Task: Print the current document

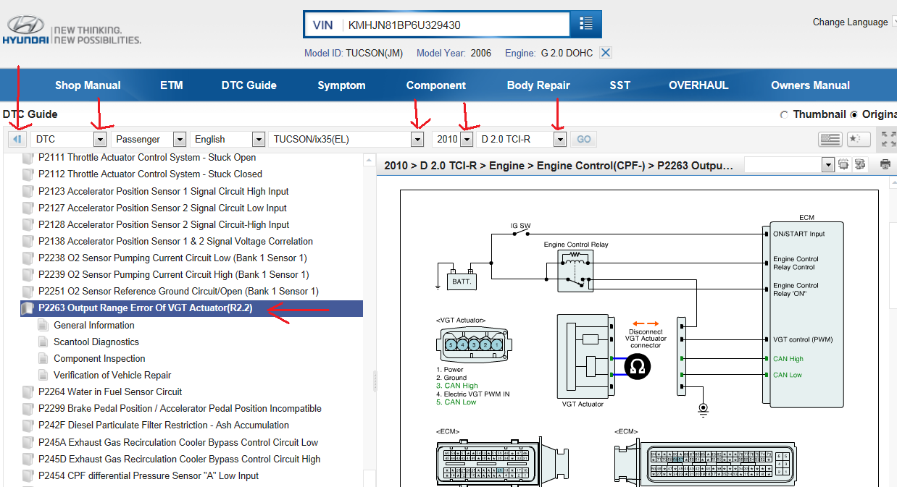Action: coord(885,165)
